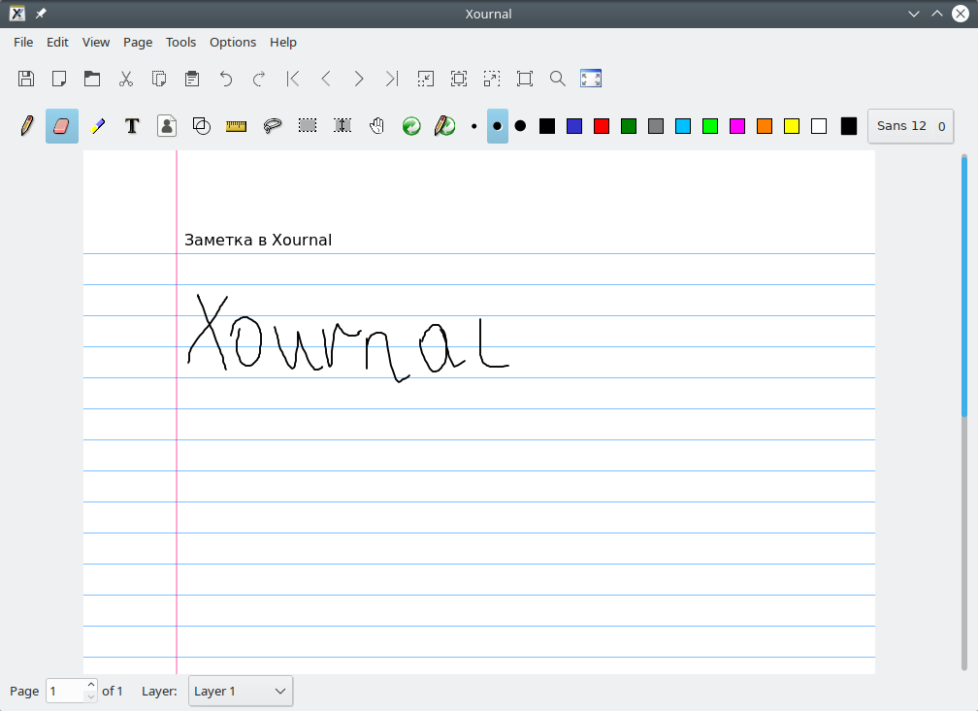Open the View menu
This screenshot has width=978, height=711.
tap(95, 43)
